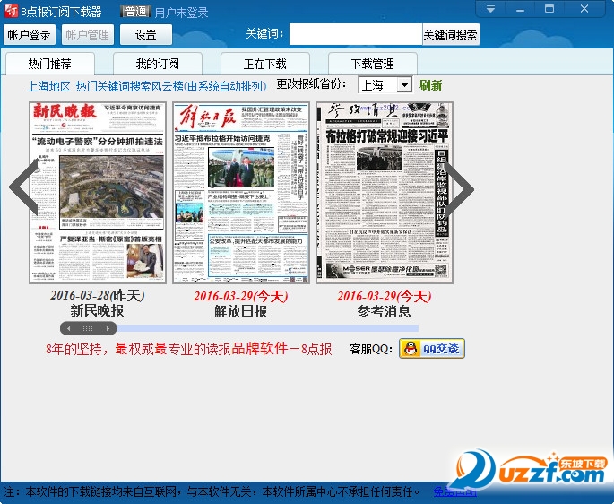Minimize the 8点报订阅下载器 window

point(520,9)
